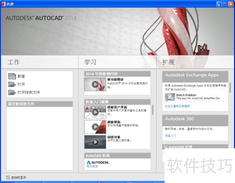Click the 快速入门视频 header
Image resolution: width=235 pixels, height=183 pixels.
click(117, 102)
